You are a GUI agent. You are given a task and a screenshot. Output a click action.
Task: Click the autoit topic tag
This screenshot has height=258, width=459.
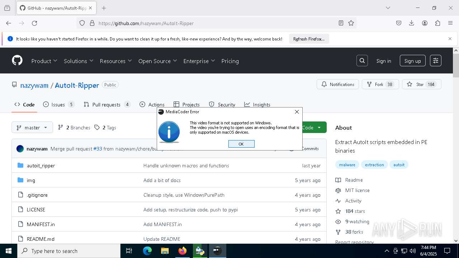399,165
